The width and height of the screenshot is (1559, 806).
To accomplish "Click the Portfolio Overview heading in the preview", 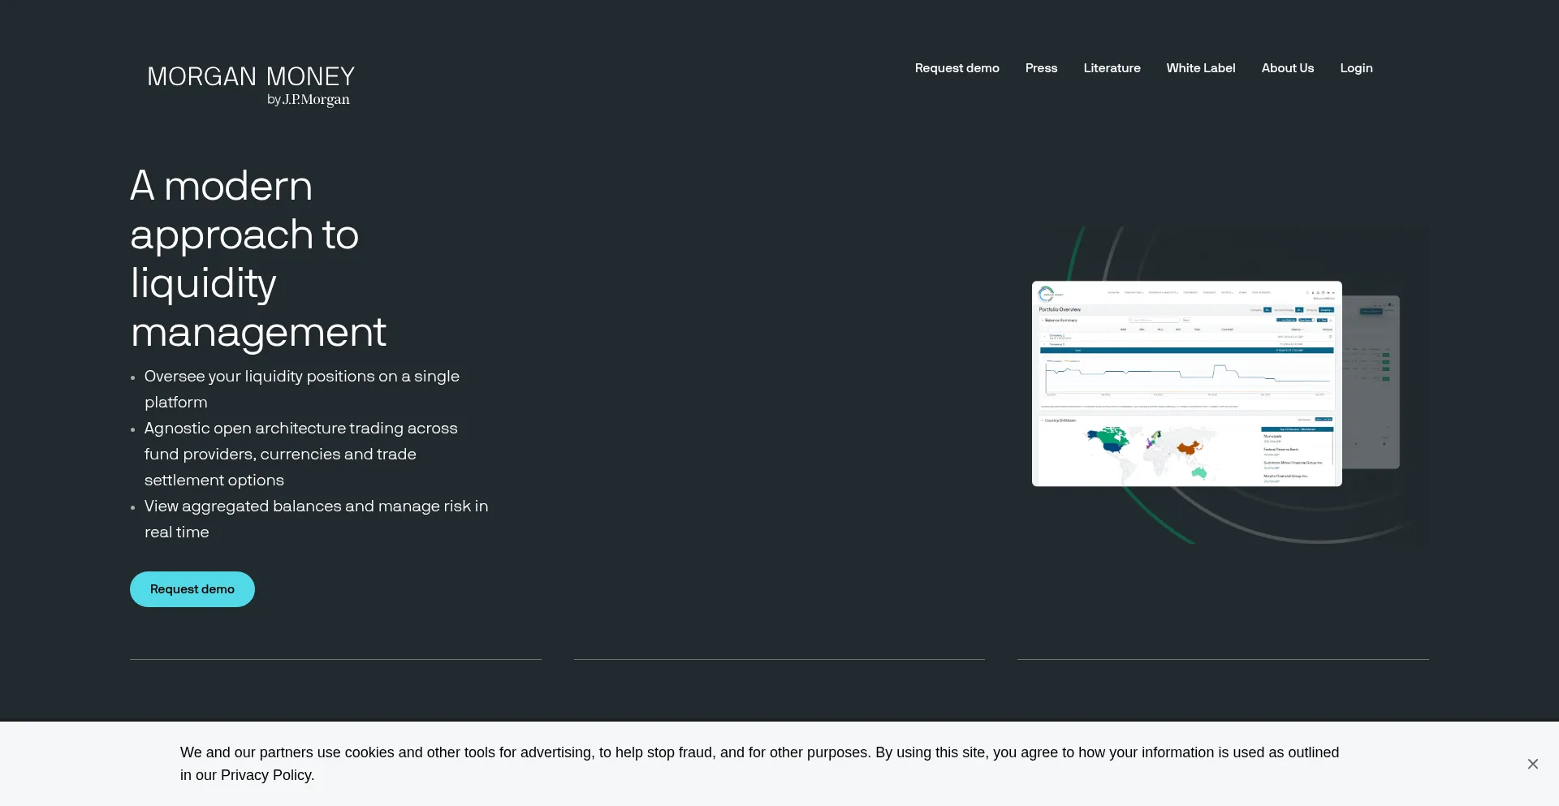I will pos(1060,309).
